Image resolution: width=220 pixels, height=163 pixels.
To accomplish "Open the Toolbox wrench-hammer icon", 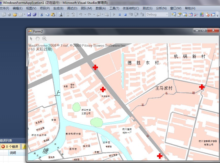I will (196, 14).
